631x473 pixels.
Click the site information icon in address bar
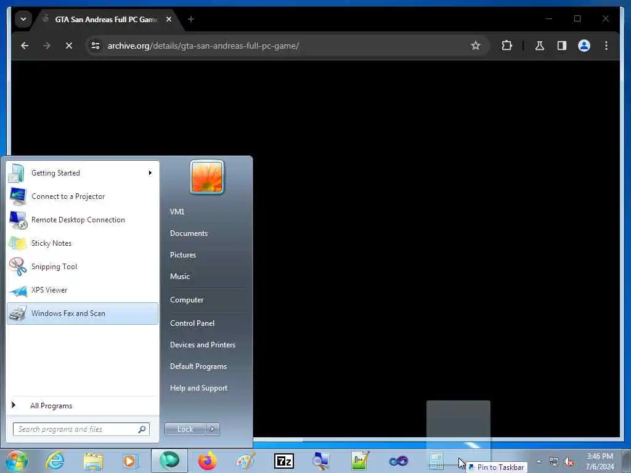pos(96,46)
